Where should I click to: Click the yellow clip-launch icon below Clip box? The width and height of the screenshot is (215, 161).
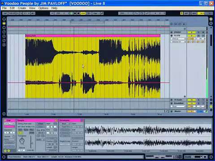(5, 151)
